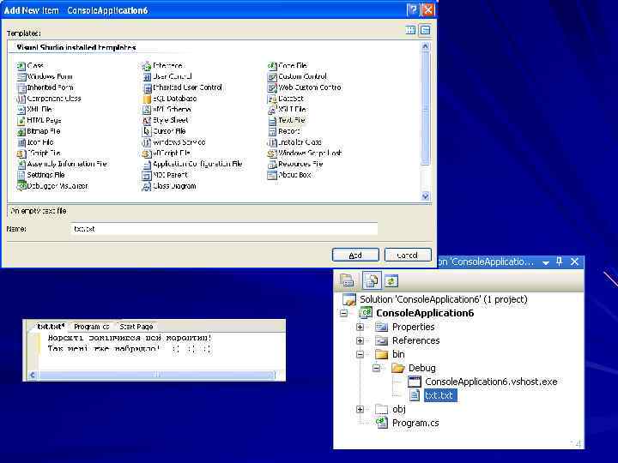The height and width of the screenshot is (463, 618).
Task: Choose Settings File template icon
Action: point(21,175)
